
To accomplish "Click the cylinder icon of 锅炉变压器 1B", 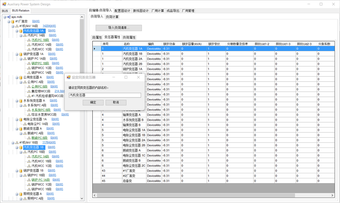I will 21,171.
